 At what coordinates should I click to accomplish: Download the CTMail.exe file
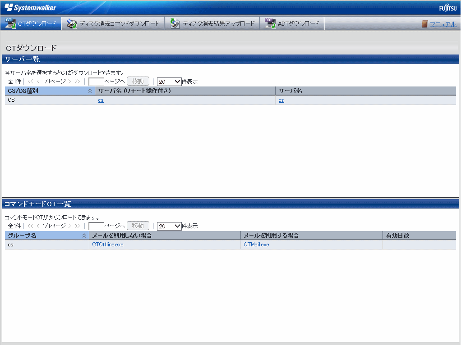(256, 245)
